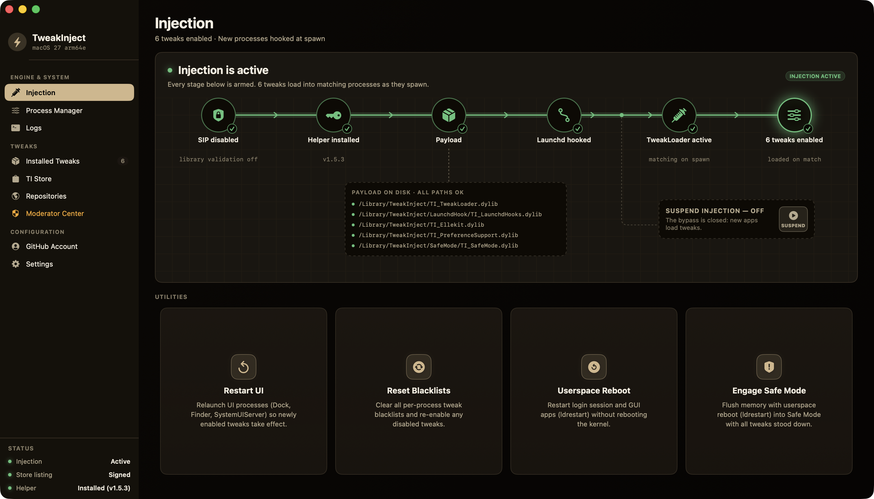Image resolution: width=874 pixels, height=499 pixels.
Task: Click the 'PAYLOAD ON DISK · ALL PATHS OK' heading
Action: pos(407,192)
